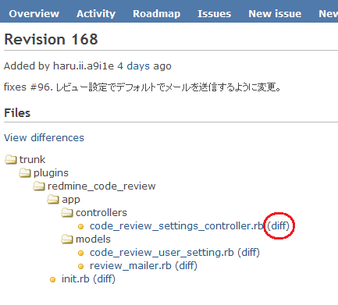Go to the Roadmap tab
Image resolution: width=338 pixels, height=305 pixels.
157,14
